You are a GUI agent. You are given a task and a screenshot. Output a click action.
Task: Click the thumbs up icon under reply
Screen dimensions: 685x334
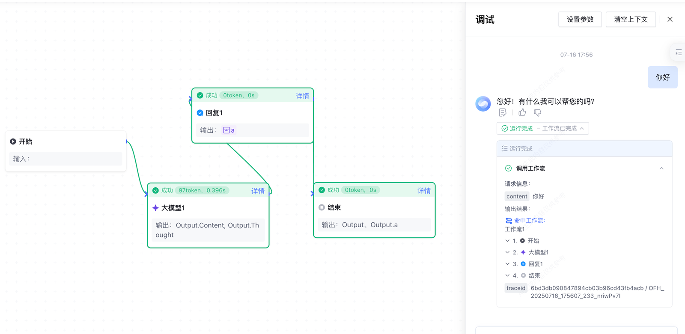coord(522,112)
